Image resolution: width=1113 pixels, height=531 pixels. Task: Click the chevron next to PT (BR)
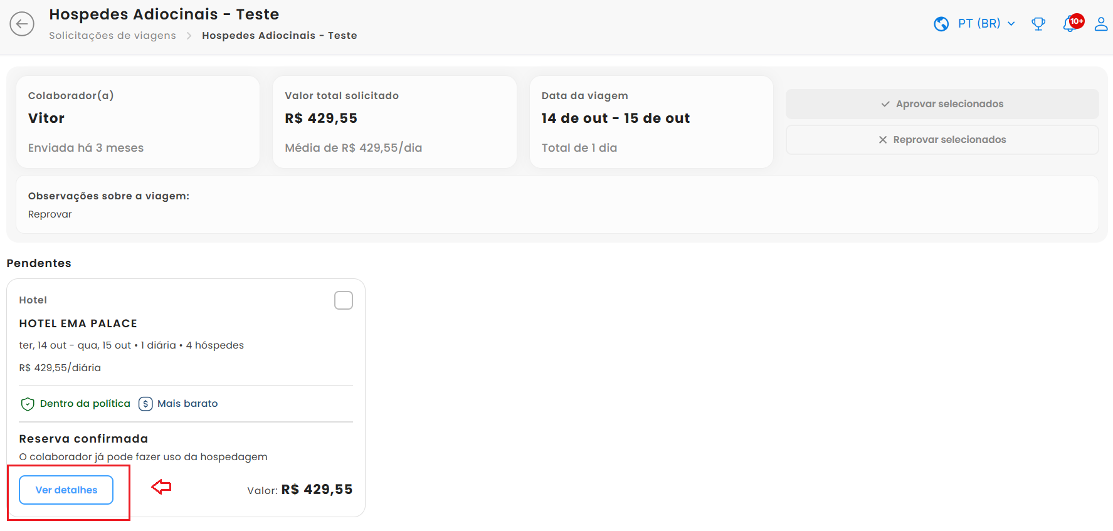pos(1011,24)
